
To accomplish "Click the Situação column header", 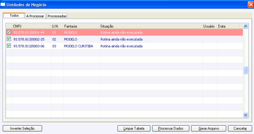I will pyautogui.click(x=151, y=26).
